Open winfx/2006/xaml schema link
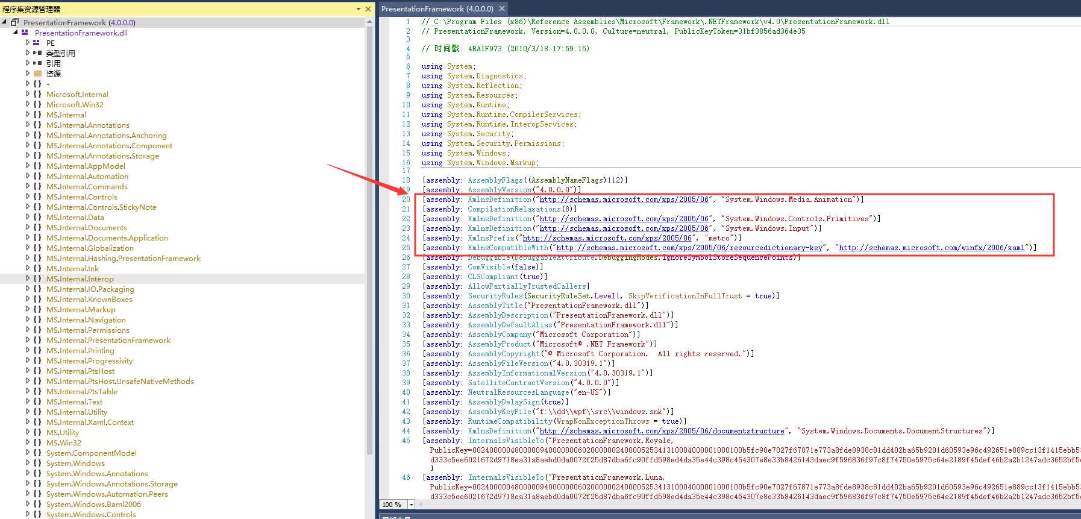1081x519 pixels. [x=932, y=248]
